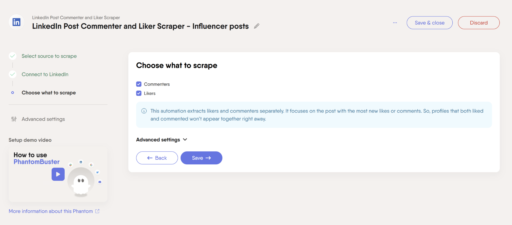Expand the Advanced settings section chevron
Image resolution: width=512 pixels, height=225 pixels.
(x=185, y=139)
